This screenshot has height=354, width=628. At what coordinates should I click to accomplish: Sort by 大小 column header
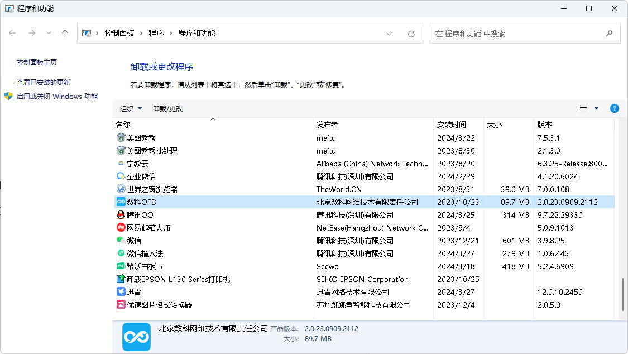point(509,125)
